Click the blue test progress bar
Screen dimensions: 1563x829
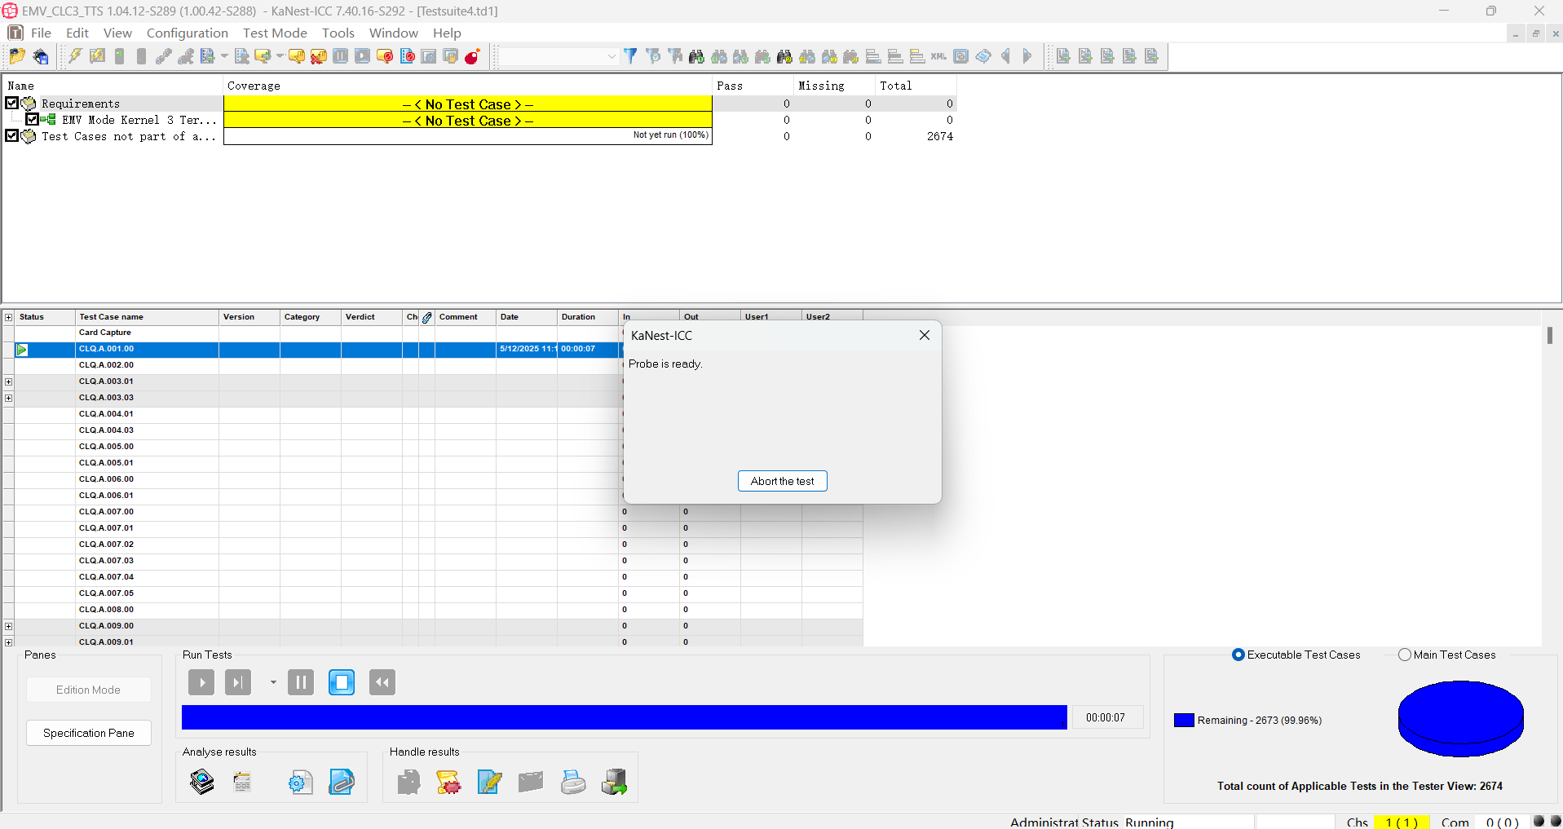624,717
